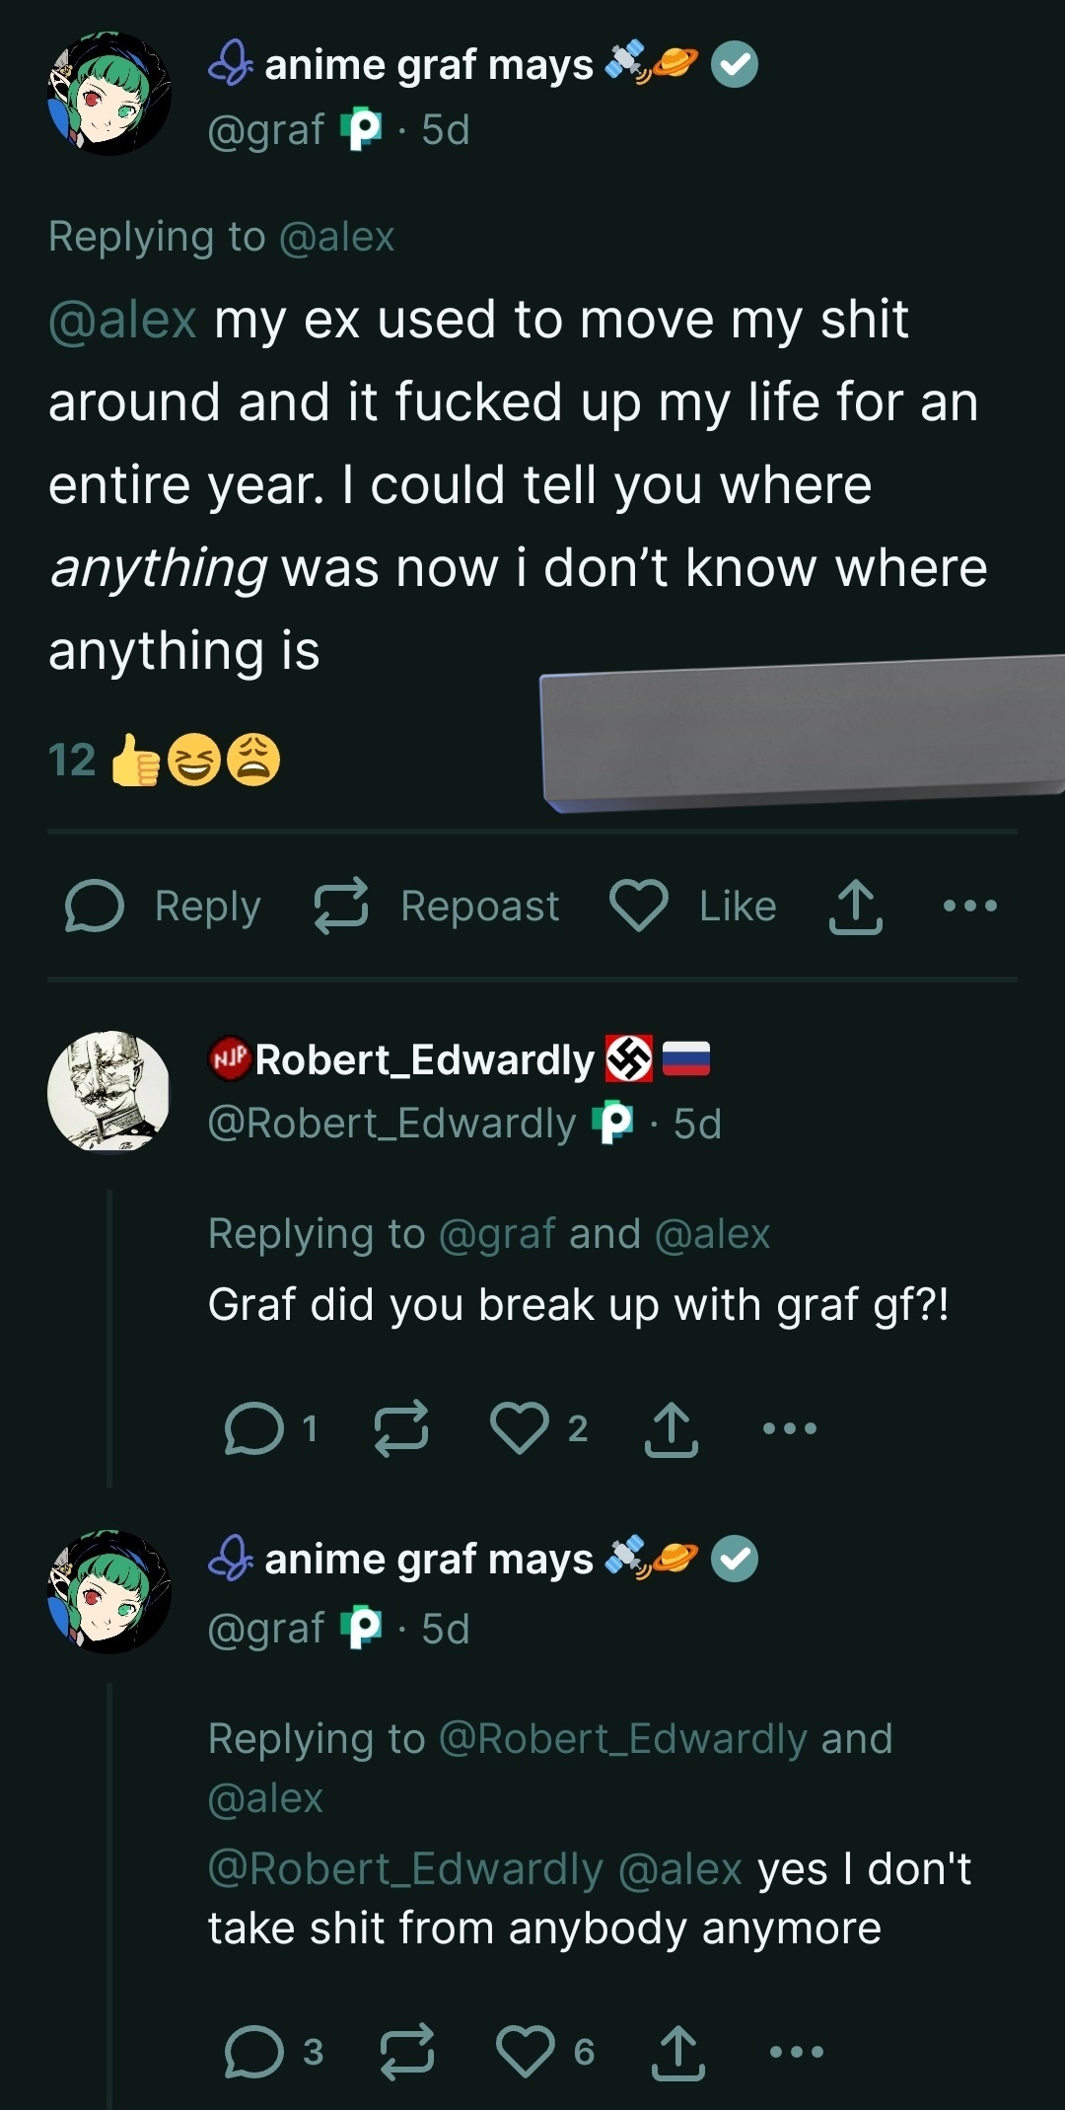Click the Reply speech bubble on main post
1065x2110 pixels.
95,907
